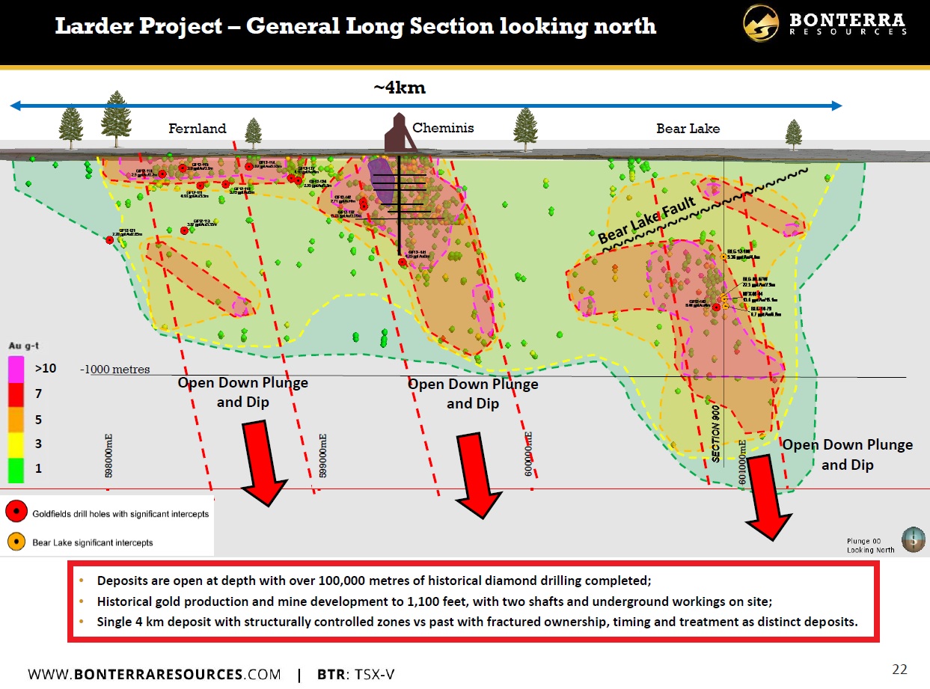
Task: Click the BTR: TSX-V ticker text
Action: 356,673
